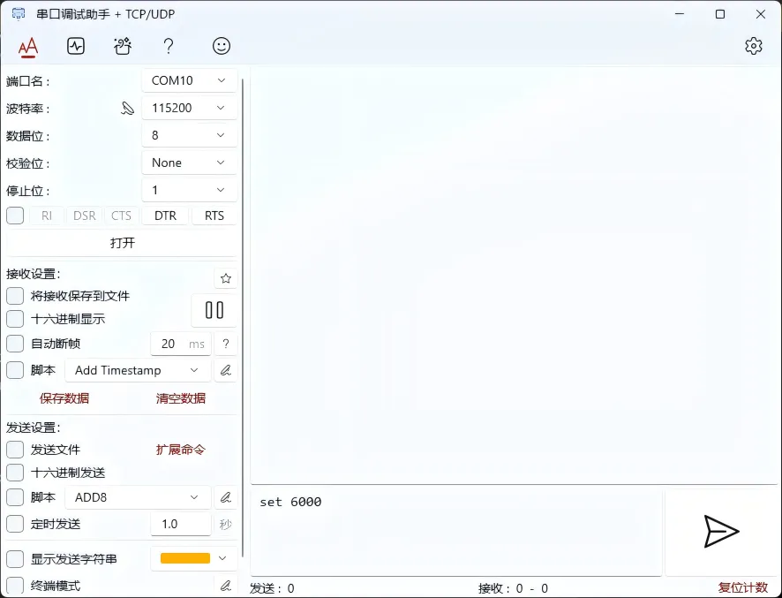Expand the COM10 port name dropdown
Viewport: 782px width, 598px height.
coord(189,80)
